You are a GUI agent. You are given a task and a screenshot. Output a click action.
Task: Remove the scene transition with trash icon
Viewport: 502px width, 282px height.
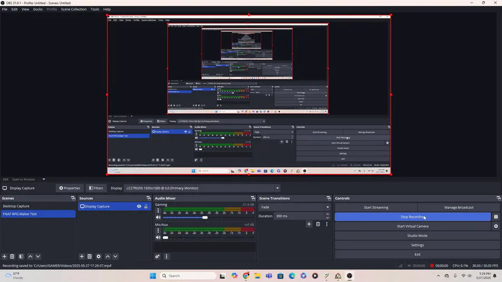318,224
